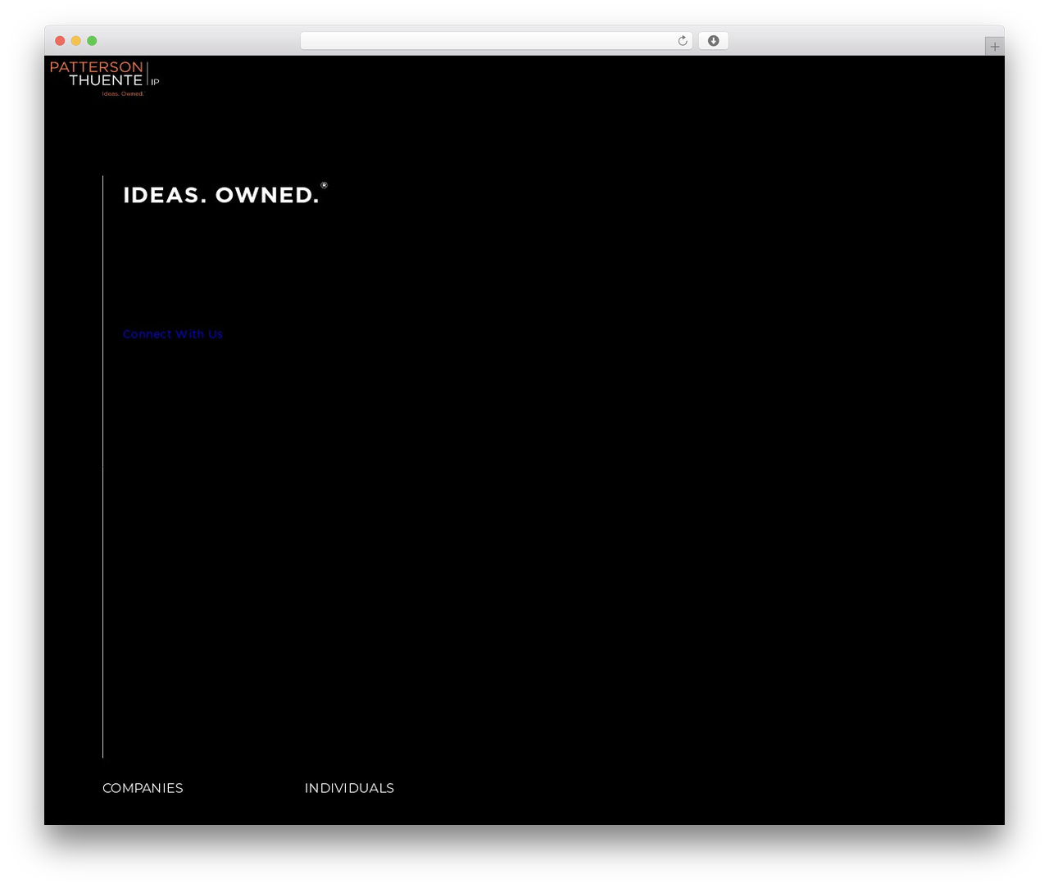Focus the browser address bar
The width and height of the screenshot is (1049, 888).
(x=496, y=41)
